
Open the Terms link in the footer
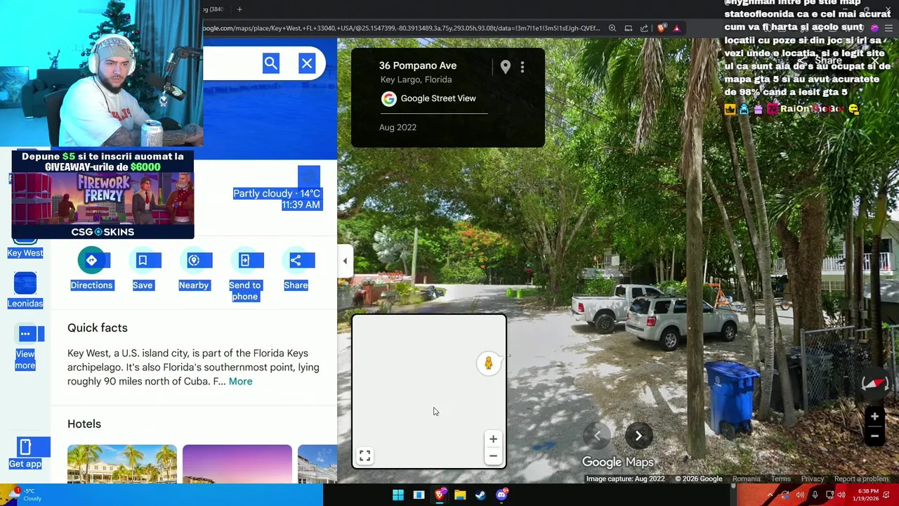[781, 479]
